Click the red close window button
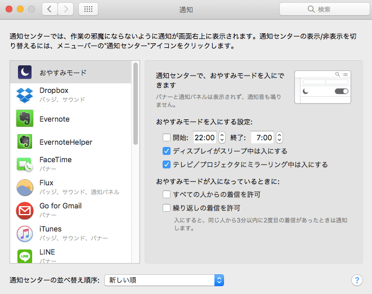372x294 pixels. (x=9, y=9)
